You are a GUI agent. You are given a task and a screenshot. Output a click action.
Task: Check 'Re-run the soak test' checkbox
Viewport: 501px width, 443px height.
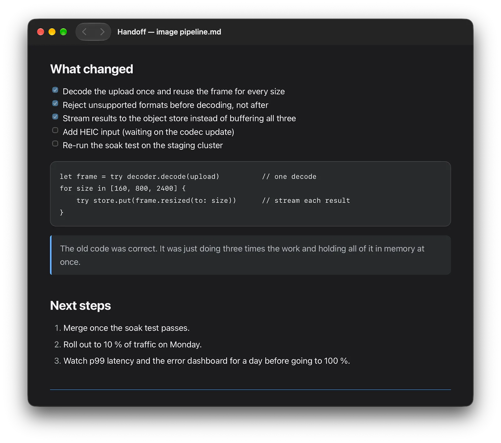(x=55, y=143)
